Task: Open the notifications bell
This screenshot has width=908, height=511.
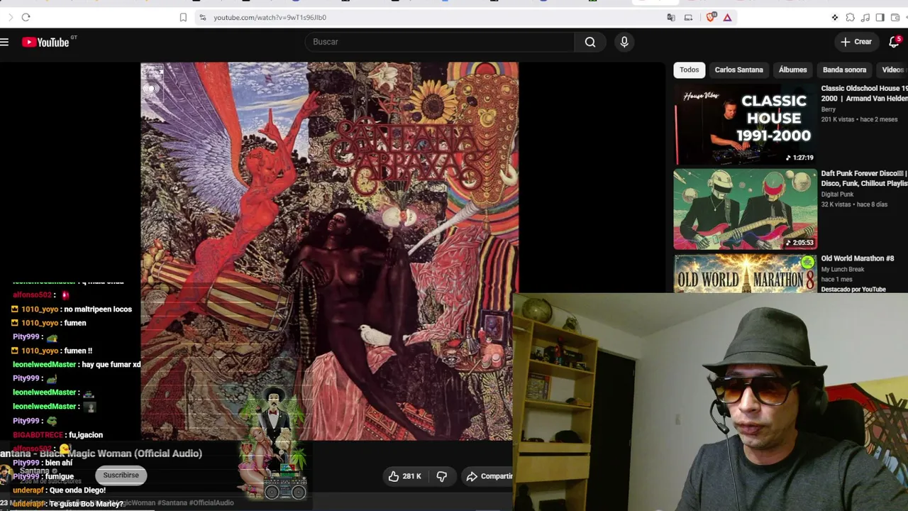Action: click(894, 42)
